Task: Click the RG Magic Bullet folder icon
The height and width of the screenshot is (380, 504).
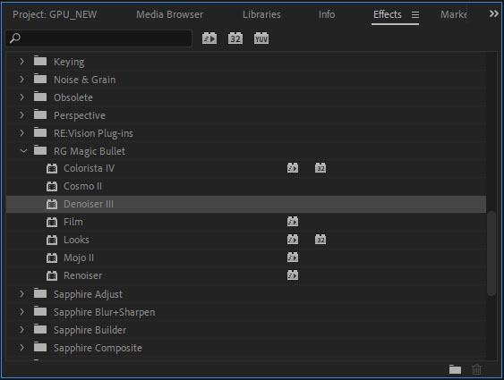Action: (x=40, y=150)
